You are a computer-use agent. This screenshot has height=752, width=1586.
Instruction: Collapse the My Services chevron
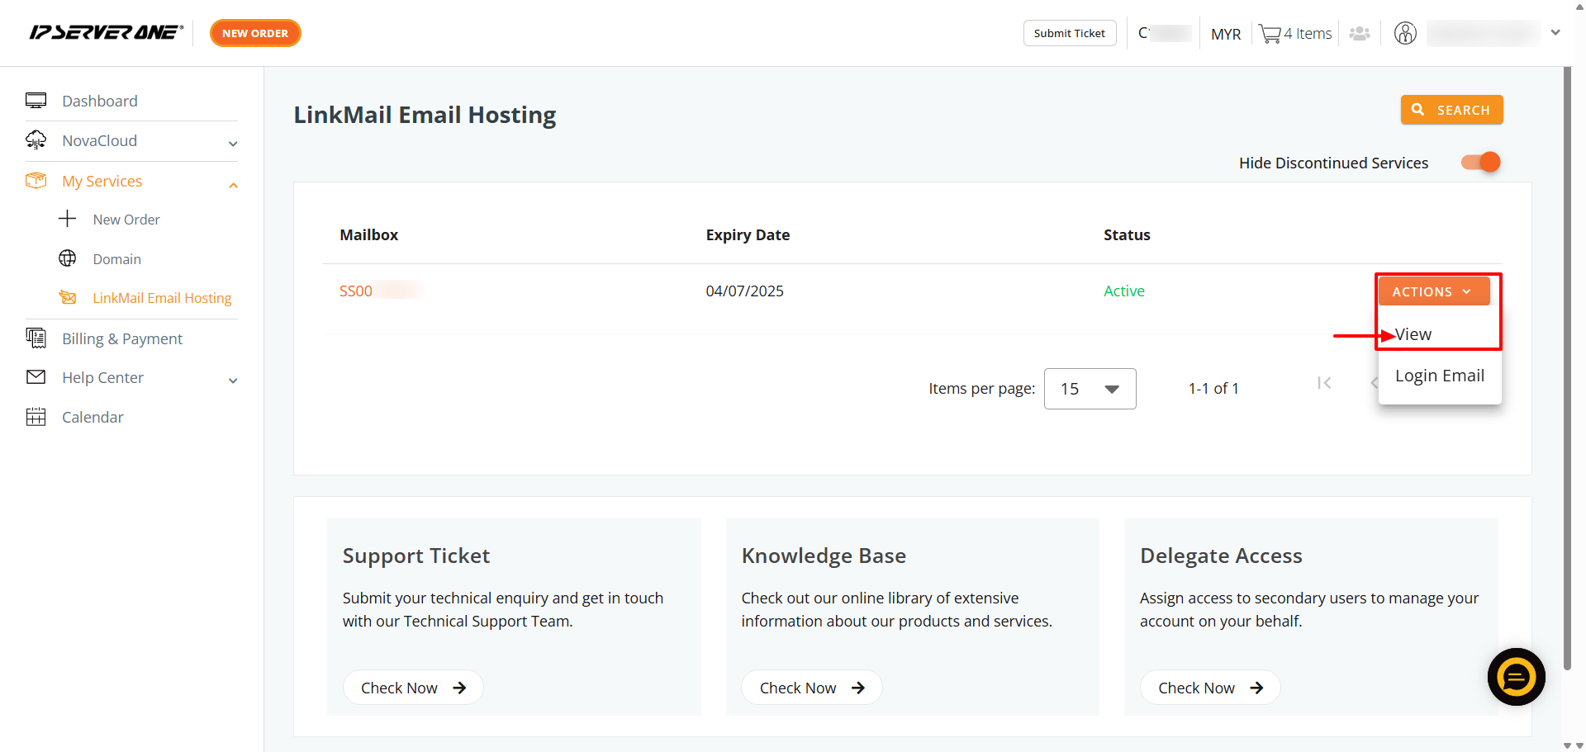click(233, 185)
